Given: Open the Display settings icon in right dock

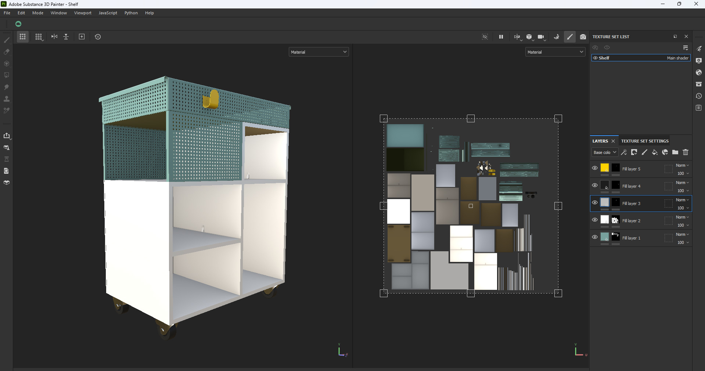Looking at the screenshot, I should coord(699,61).
